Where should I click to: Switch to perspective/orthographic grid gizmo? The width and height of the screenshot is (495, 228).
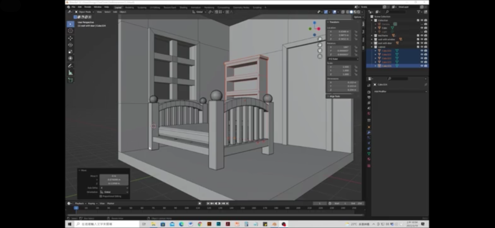pyautogui.click(x=320, y=57)
